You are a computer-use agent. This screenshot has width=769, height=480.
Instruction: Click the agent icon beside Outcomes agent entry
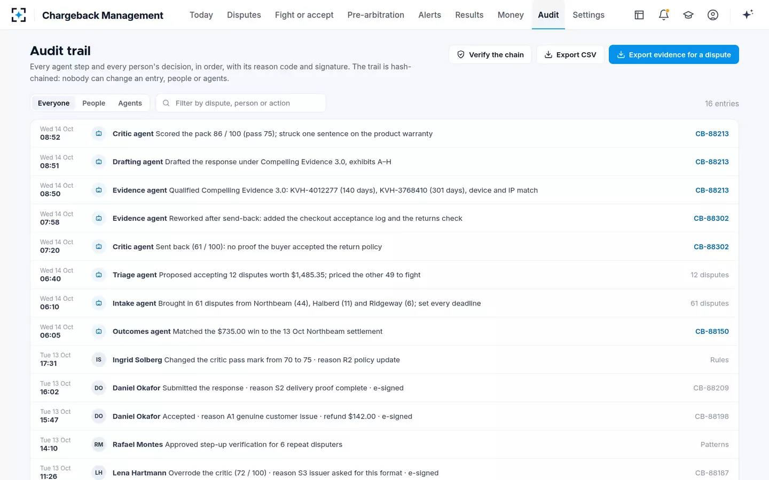99,331
